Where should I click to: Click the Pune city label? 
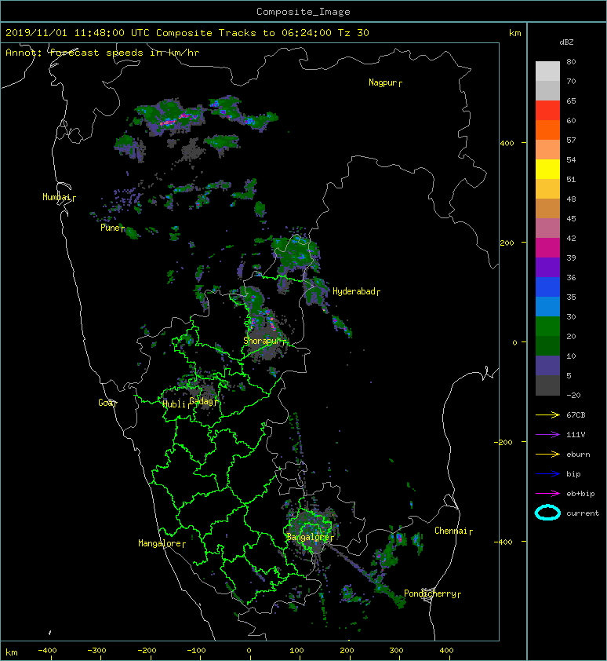[x=112, y=228]
